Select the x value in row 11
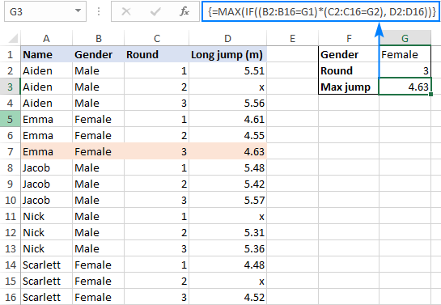The image size is (441, 305). pos(227,216)
